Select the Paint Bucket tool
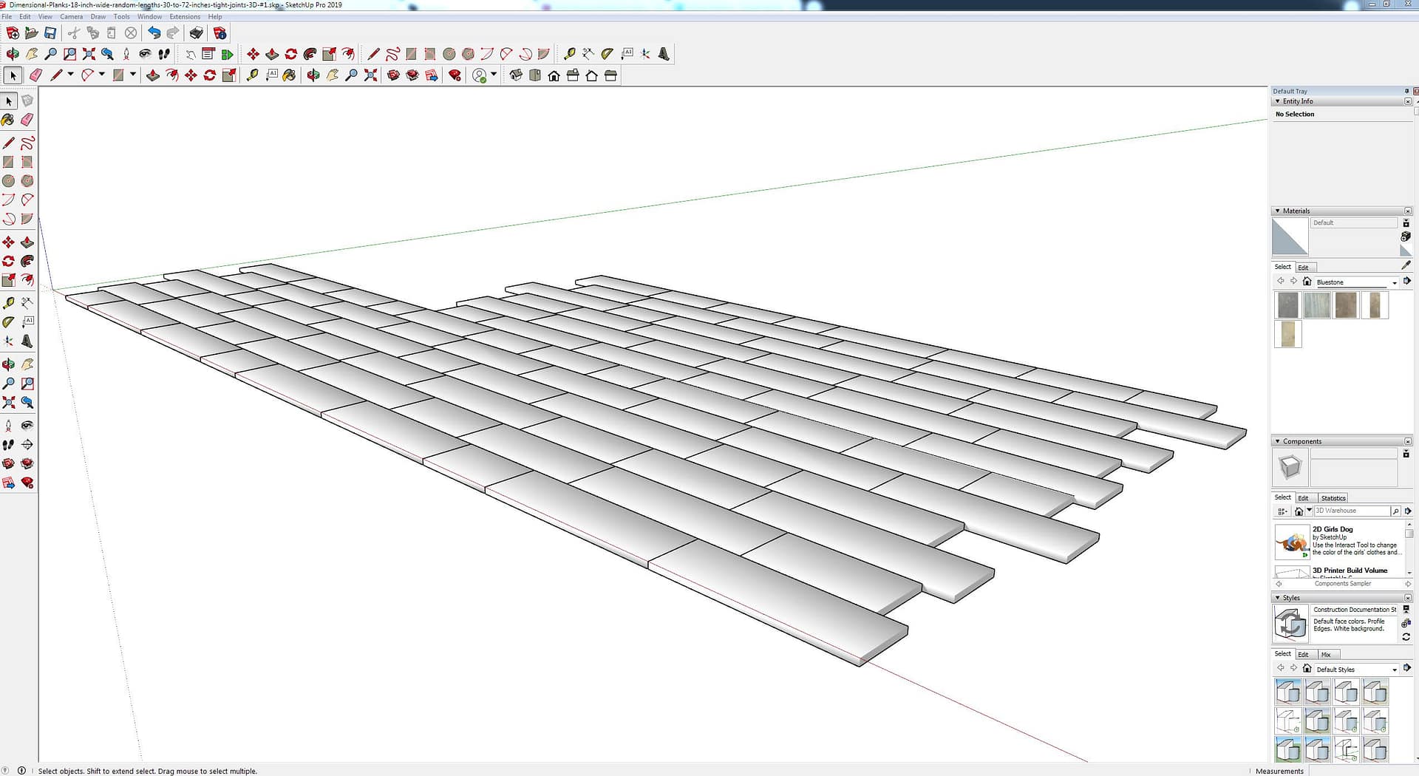This screenshot has height=776, width=1419. pyautogui.click(x=8, y=120)
